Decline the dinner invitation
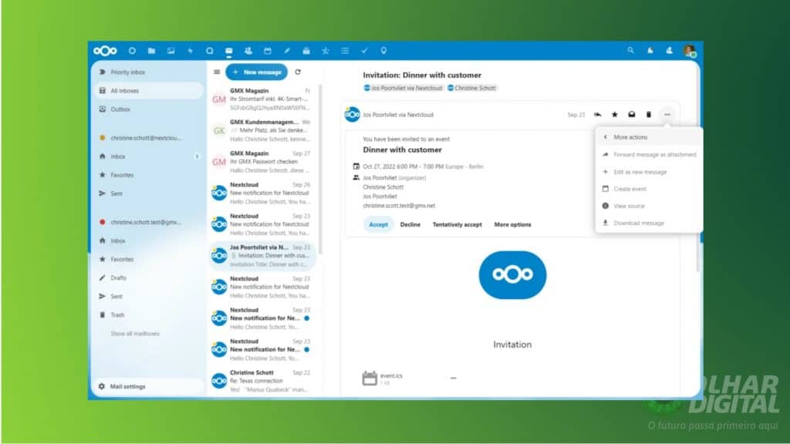This screenshot has width=790, height=444. point(410,224)
